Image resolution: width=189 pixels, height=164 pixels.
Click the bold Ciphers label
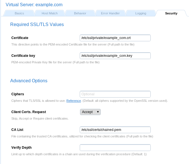click(18, 94)
